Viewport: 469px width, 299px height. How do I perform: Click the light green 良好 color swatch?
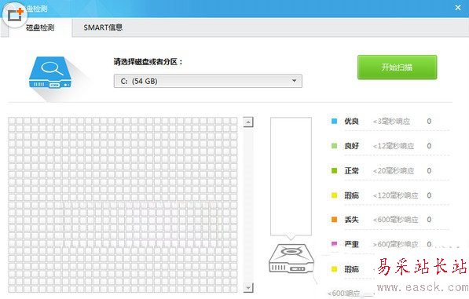(335, 146)
